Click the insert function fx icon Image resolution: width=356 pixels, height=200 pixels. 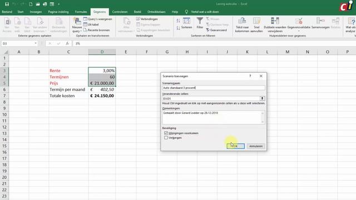(67, 43)
